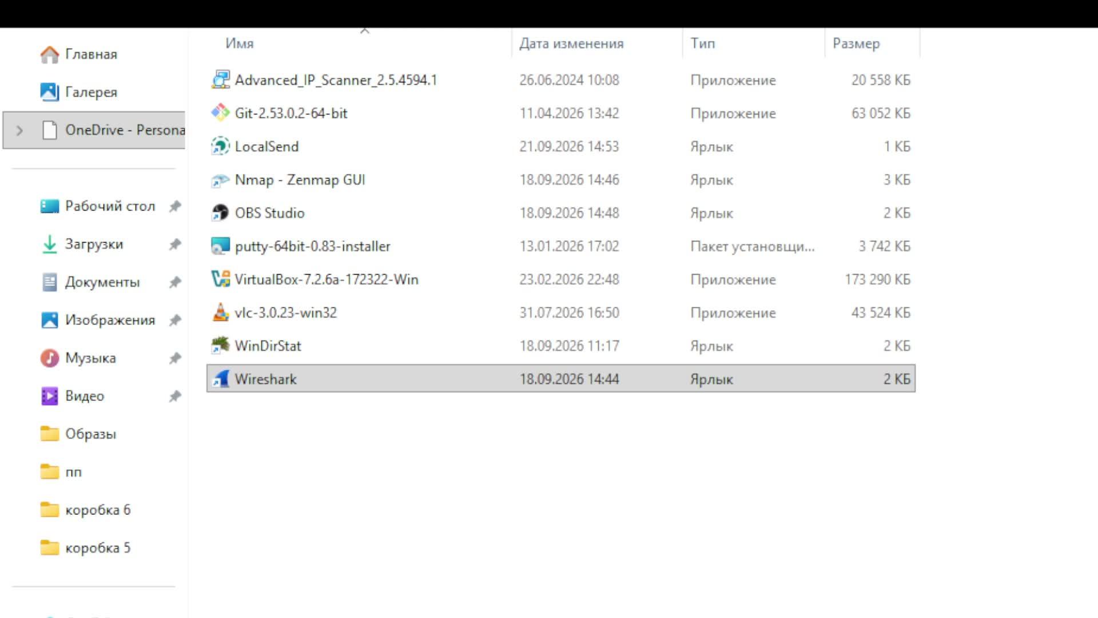
Task: Open the Образы folder in sidebar
Action: [90, 434]
